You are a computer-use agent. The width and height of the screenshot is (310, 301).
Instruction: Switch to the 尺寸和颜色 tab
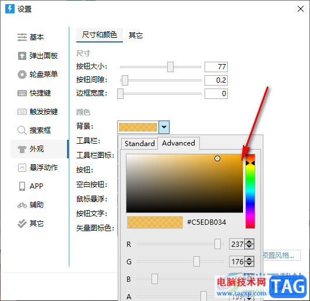coord(100,35)
